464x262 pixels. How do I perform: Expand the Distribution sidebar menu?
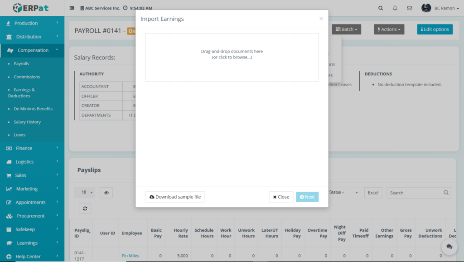[x=32, y=37]
